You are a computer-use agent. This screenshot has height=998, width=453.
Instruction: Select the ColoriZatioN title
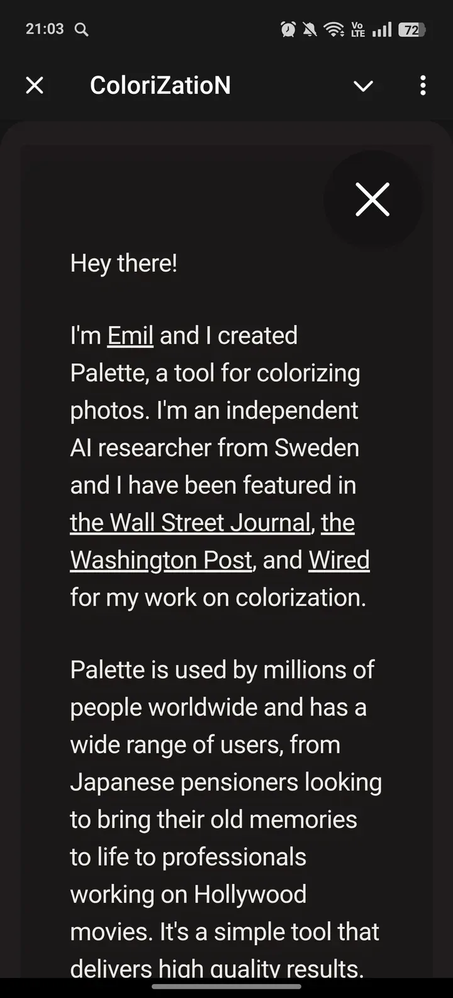[x=161, y=86]
